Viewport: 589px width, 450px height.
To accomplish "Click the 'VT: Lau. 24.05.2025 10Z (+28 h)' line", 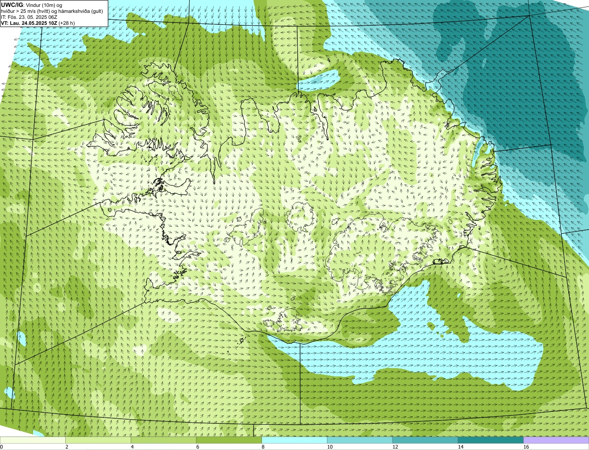I will [38, 23].
